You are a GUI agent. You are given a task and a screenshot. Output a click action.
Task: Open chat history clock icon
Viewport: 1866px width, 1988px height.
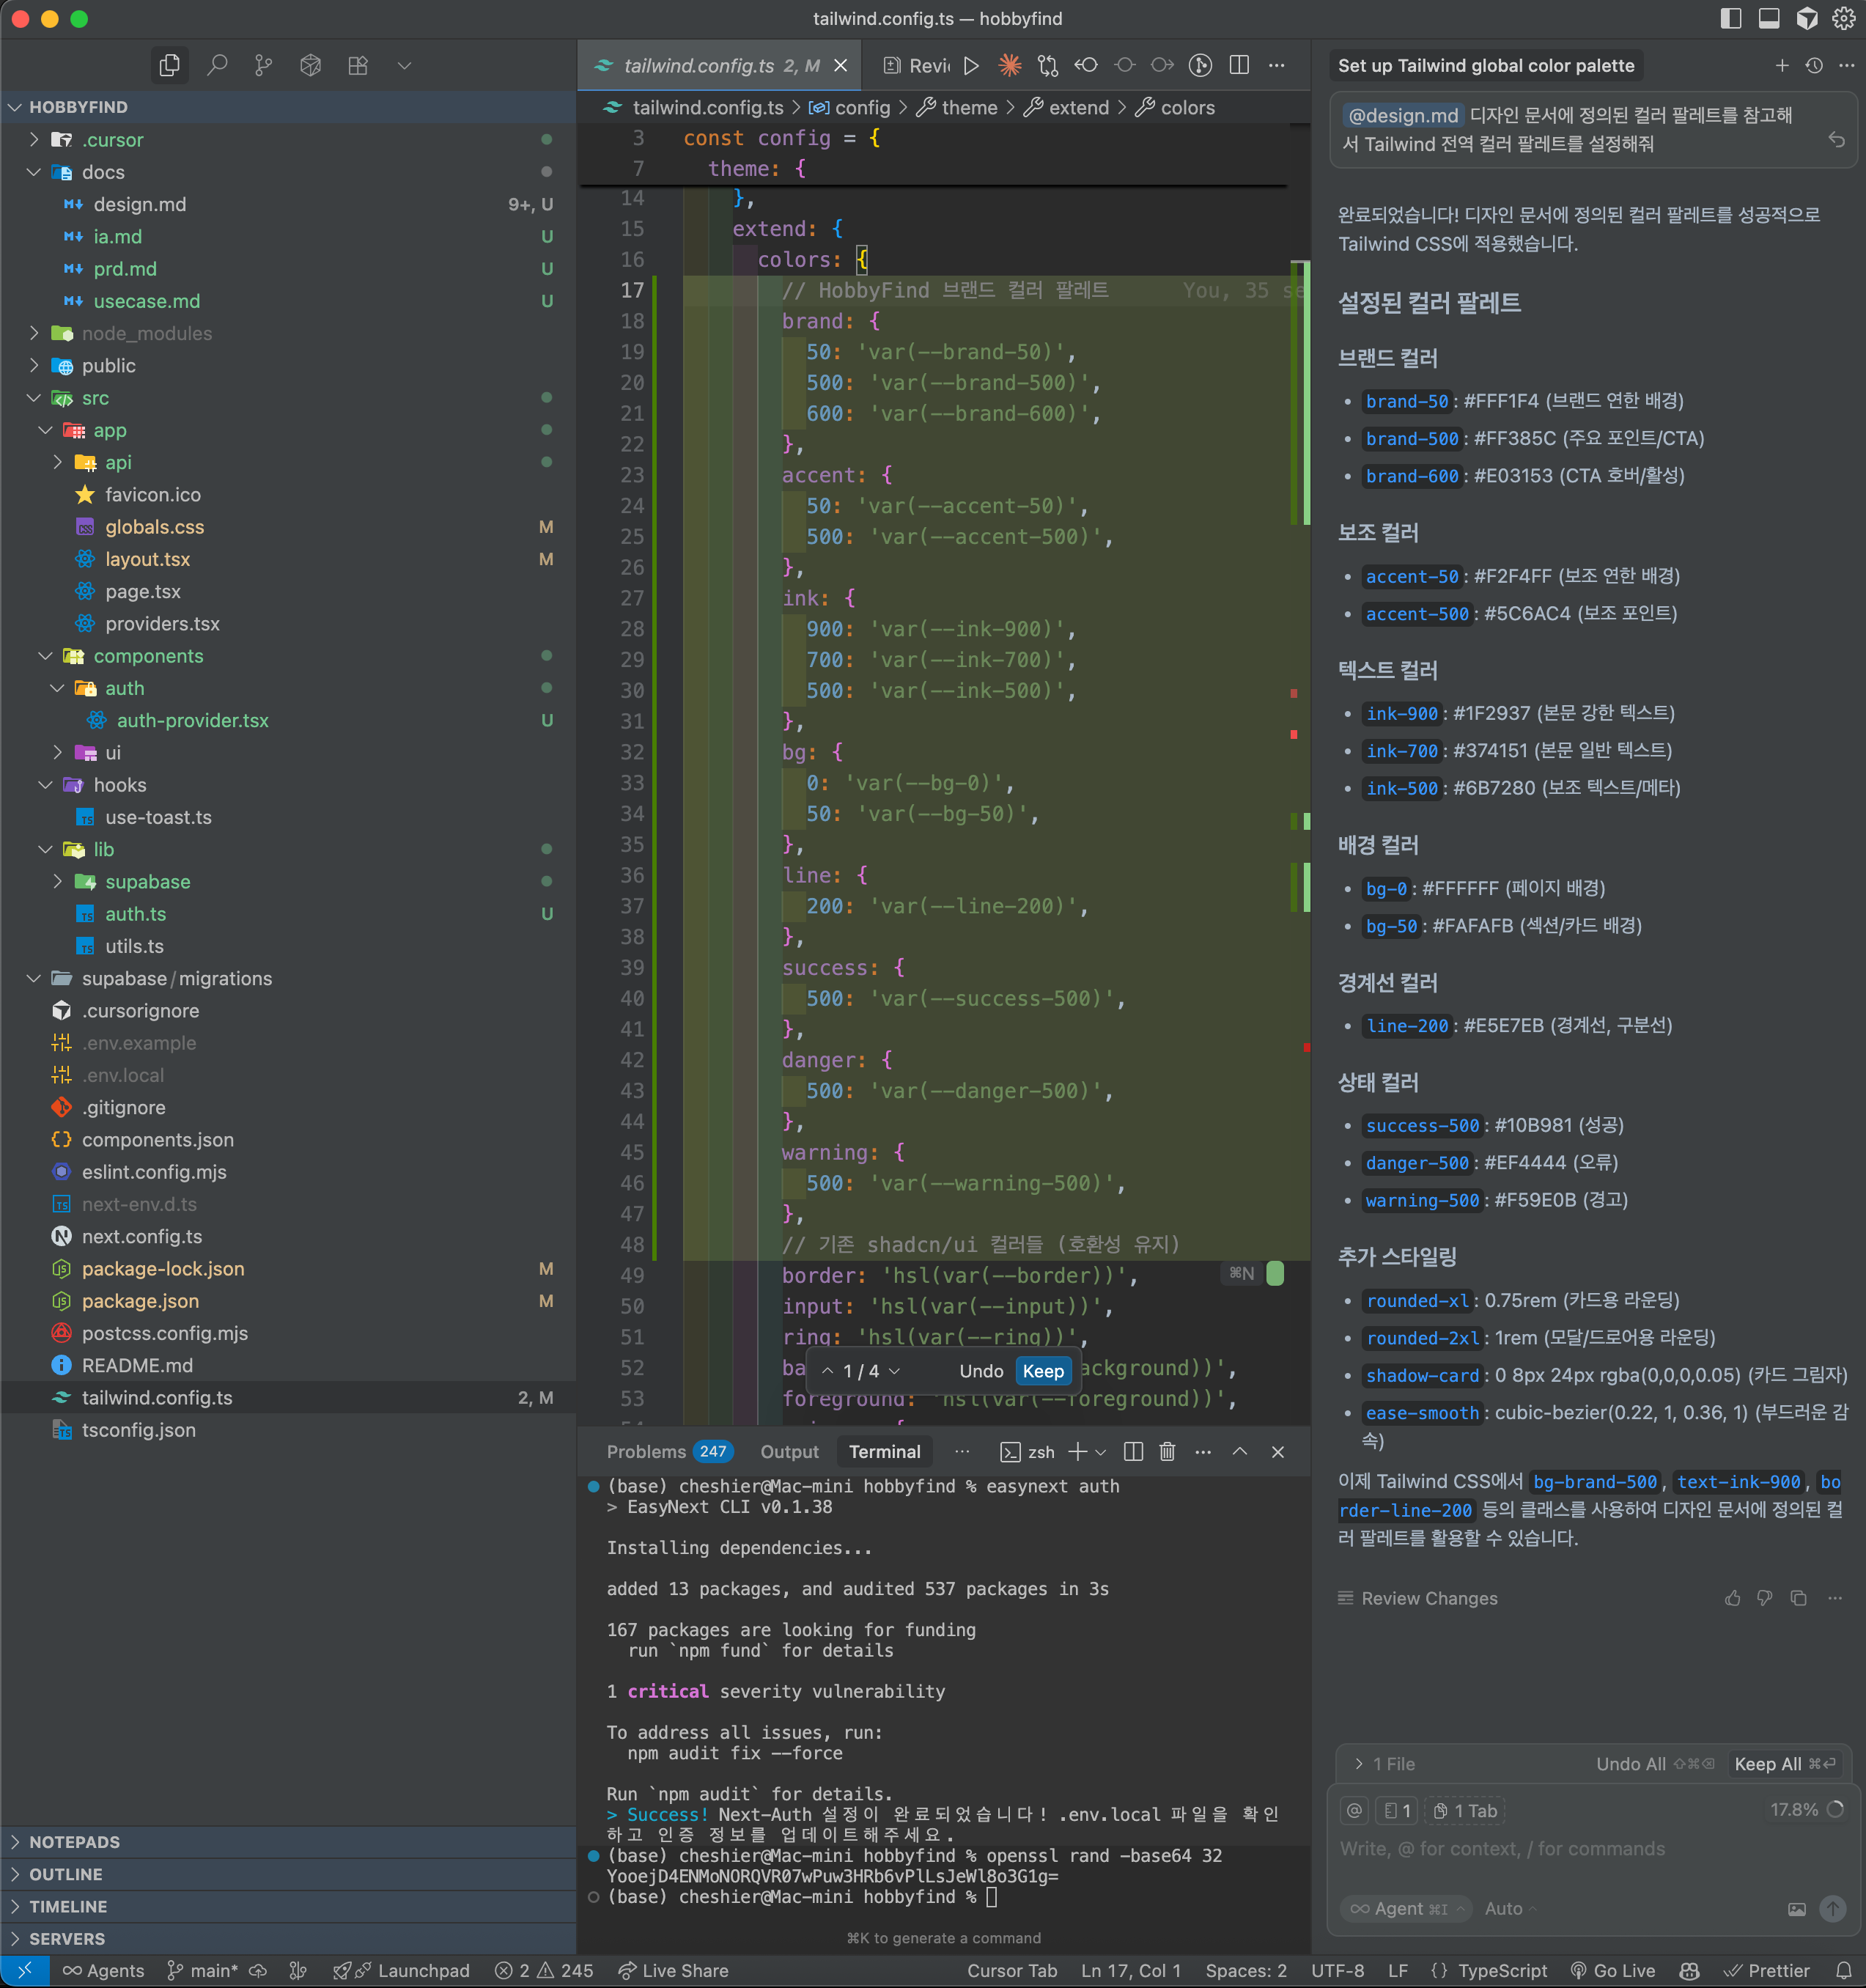[1814, 66]
